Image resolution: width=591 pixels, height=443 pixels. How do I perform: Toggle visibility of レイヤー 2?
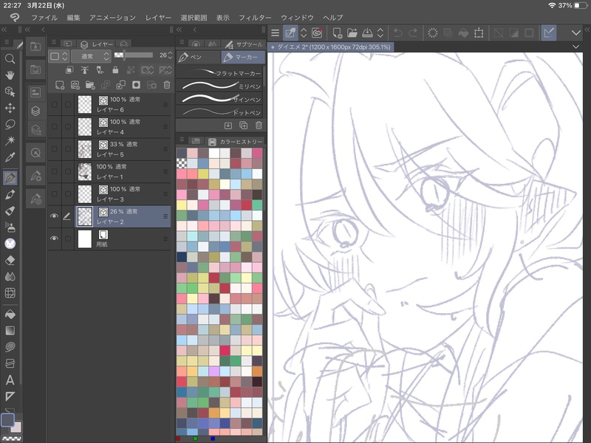click(54, 216)
